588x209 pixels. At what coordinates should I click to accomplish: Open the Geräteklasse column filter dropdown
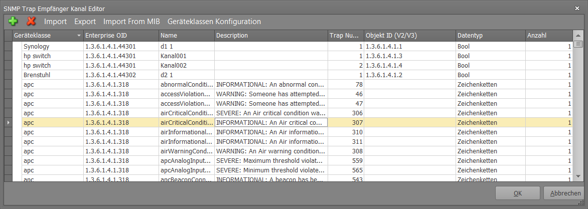[79, 36]
